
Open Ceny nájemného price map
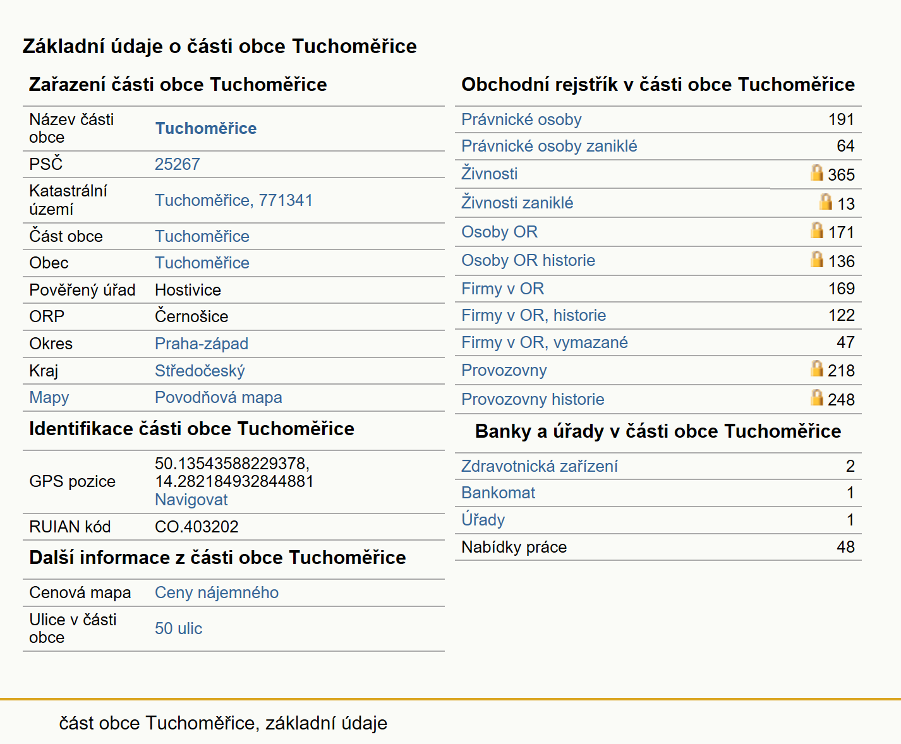point(217,592)
